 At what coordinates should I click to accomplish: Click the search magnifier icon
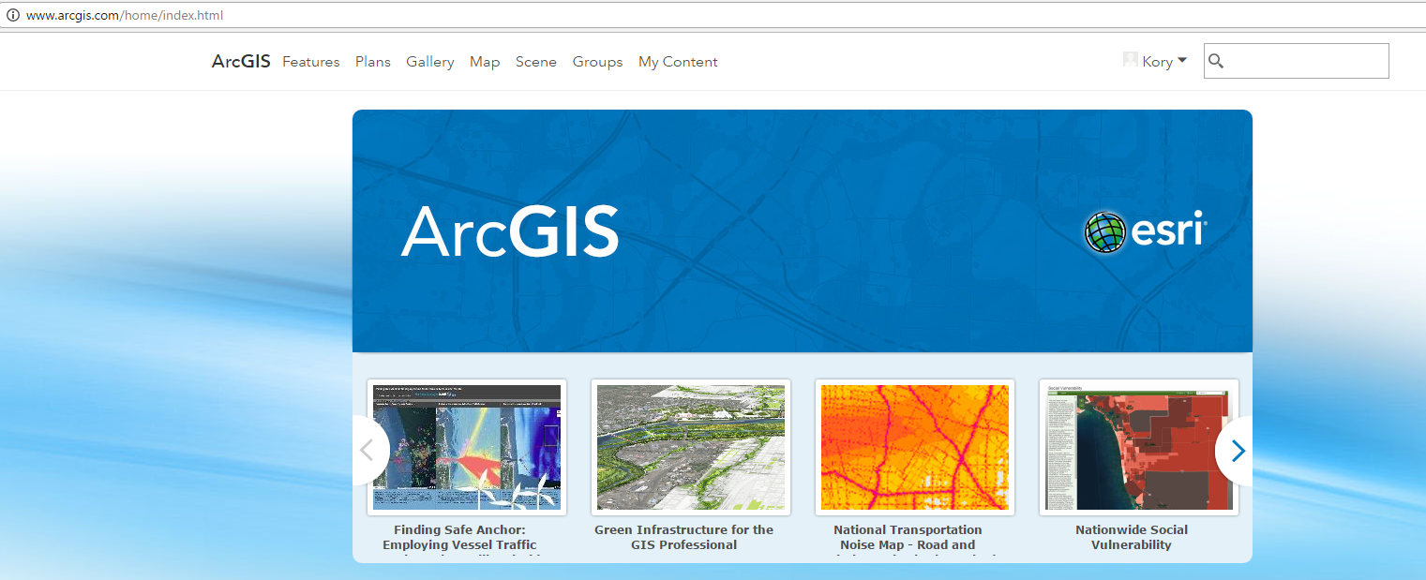(1216, 61)
